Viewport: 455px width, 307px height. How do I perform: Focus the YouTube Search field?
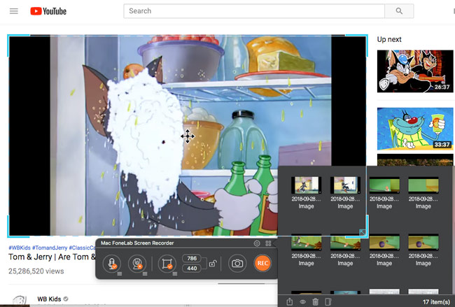(254, 11)
